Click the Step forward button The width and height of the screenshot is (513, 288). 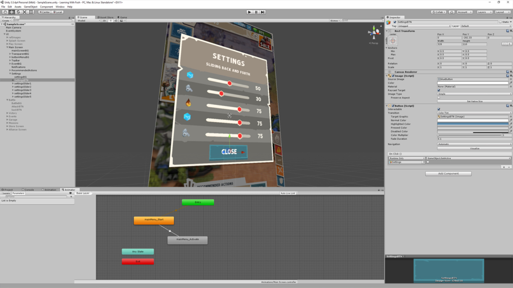[262, 12]
